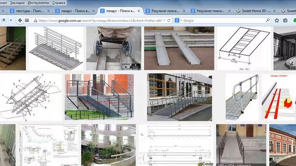Bookmark this page with the star icon
Image resolution: width=296 pixels, height=166 pixels.
(277, 20)
